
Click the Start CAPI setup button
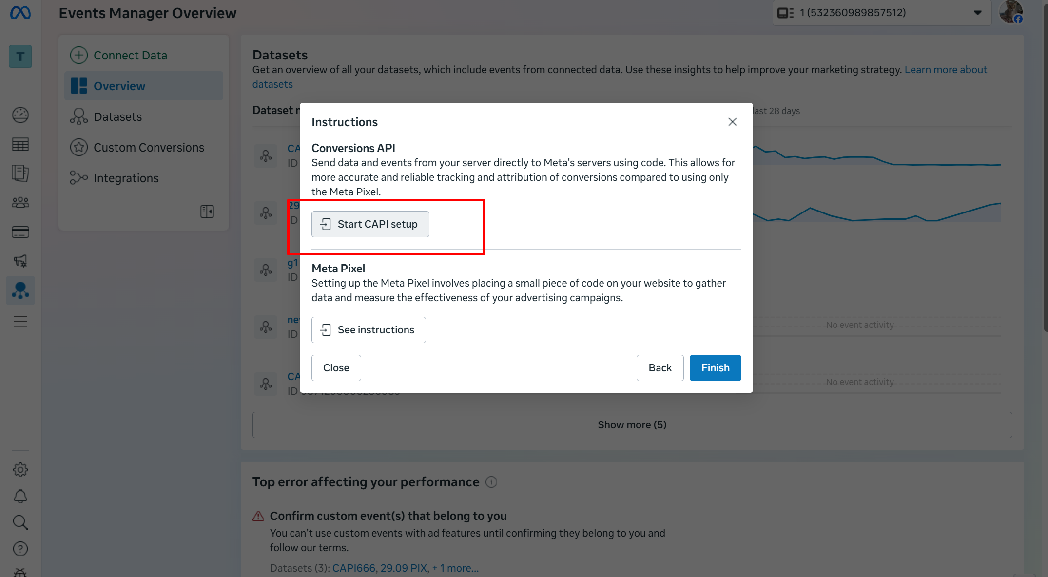click(370, 224)
